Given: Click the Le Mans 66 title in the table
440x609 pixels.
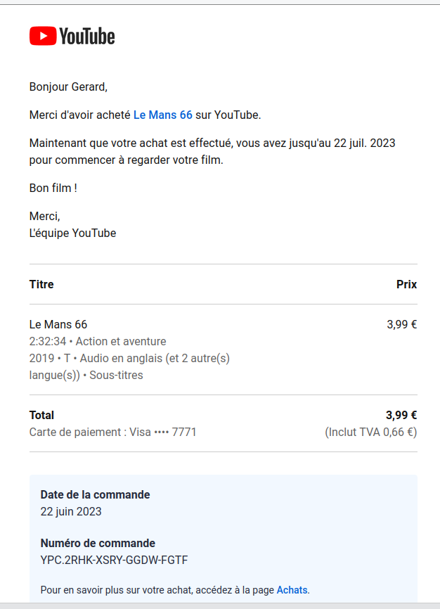Looking at the screenshot, I should pos(58,325).
